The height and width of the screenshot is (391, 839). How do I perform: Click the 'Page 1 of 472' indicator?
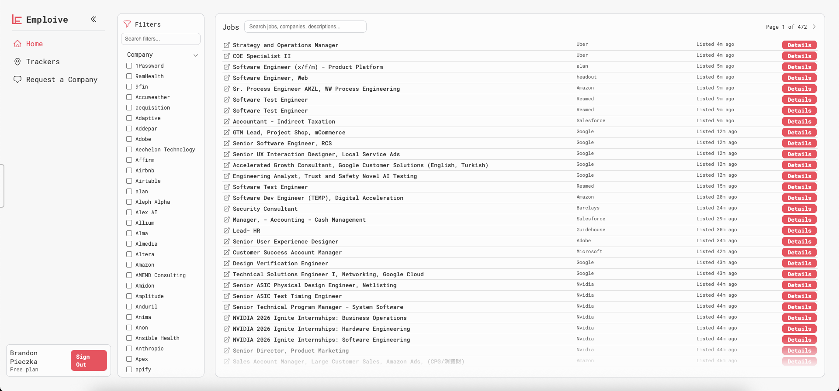[786, 27]
